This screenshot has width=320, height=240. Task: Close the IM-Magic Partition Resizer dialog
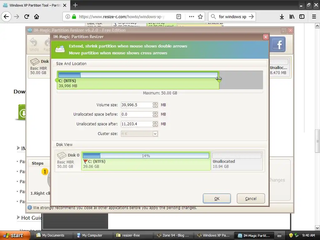click(x=266, y=37)
